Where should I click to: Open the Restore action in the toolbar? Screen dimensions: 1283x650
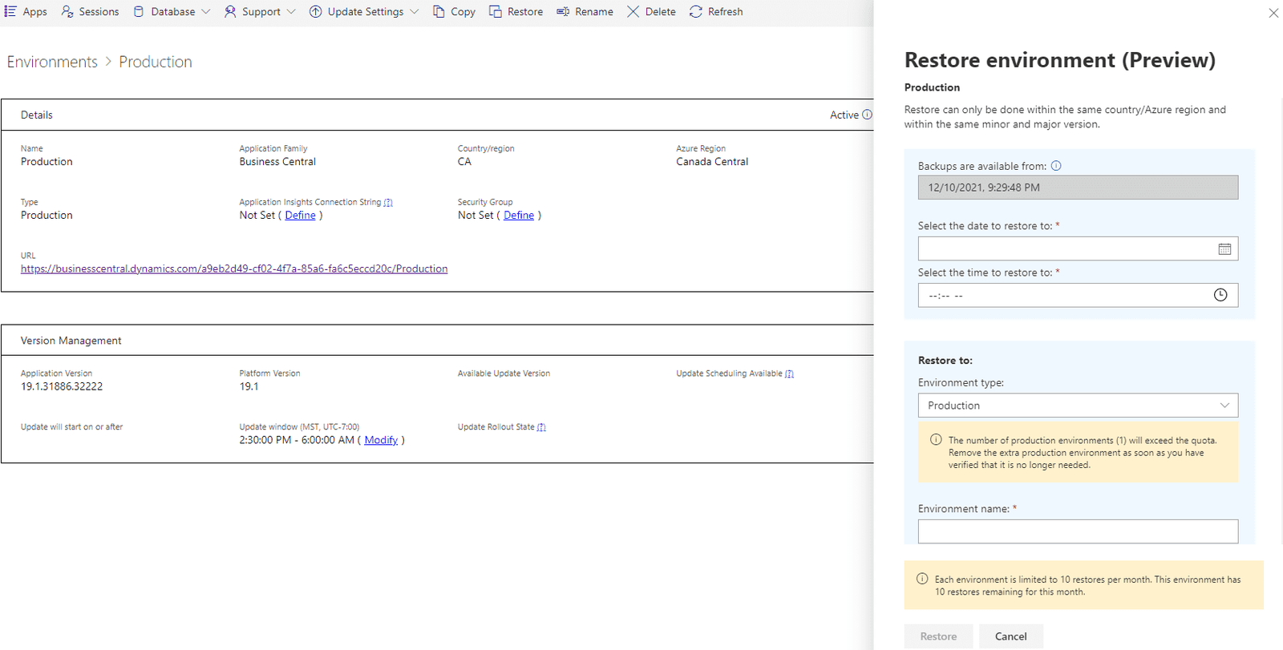[x=516, y=12]
